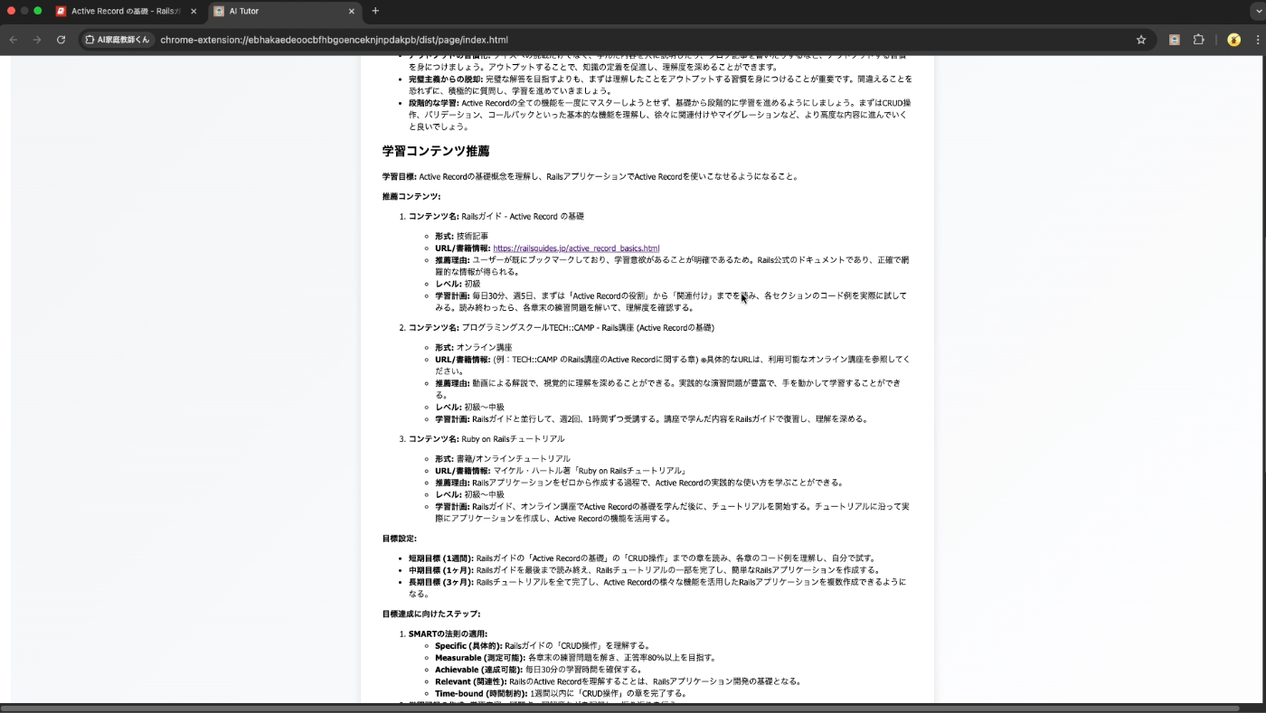Click the Measurable (測定可能) line
The height and width of the screenshot is (713, 1266).
[575, 658]
